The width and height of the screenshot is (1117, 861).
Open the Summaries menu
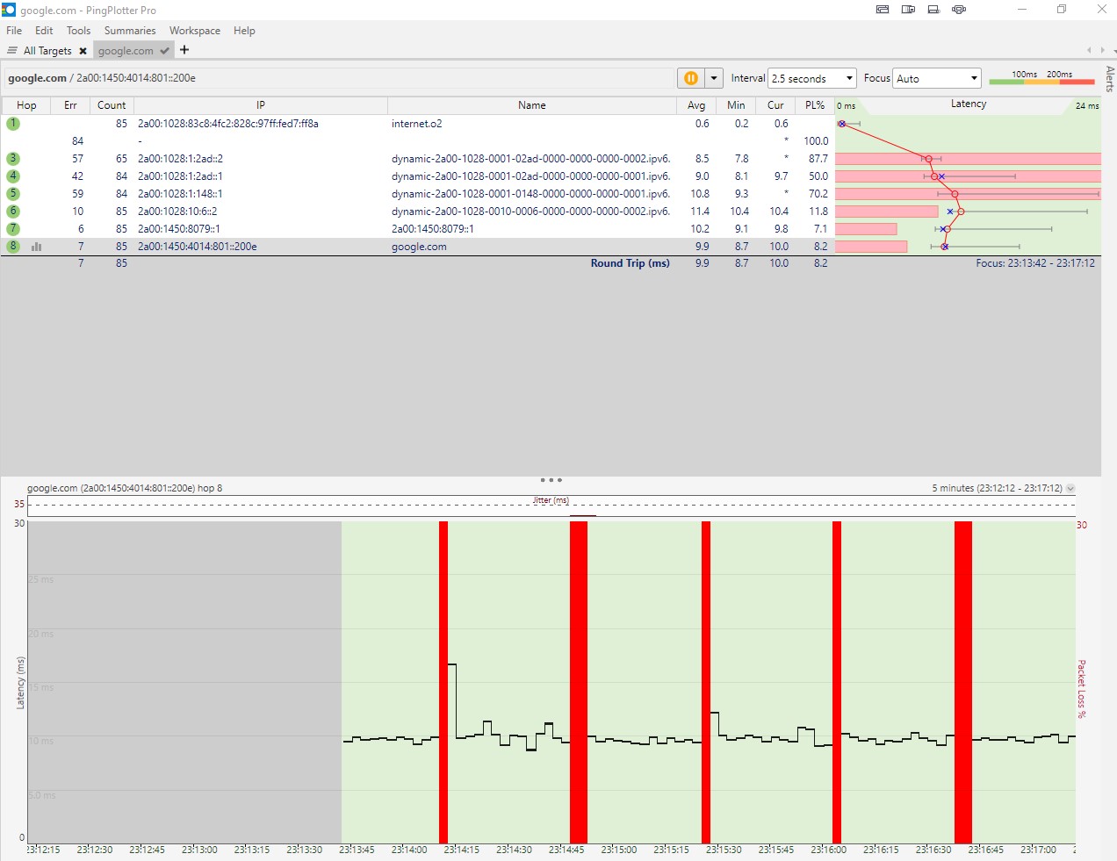(x=129, y=31)
